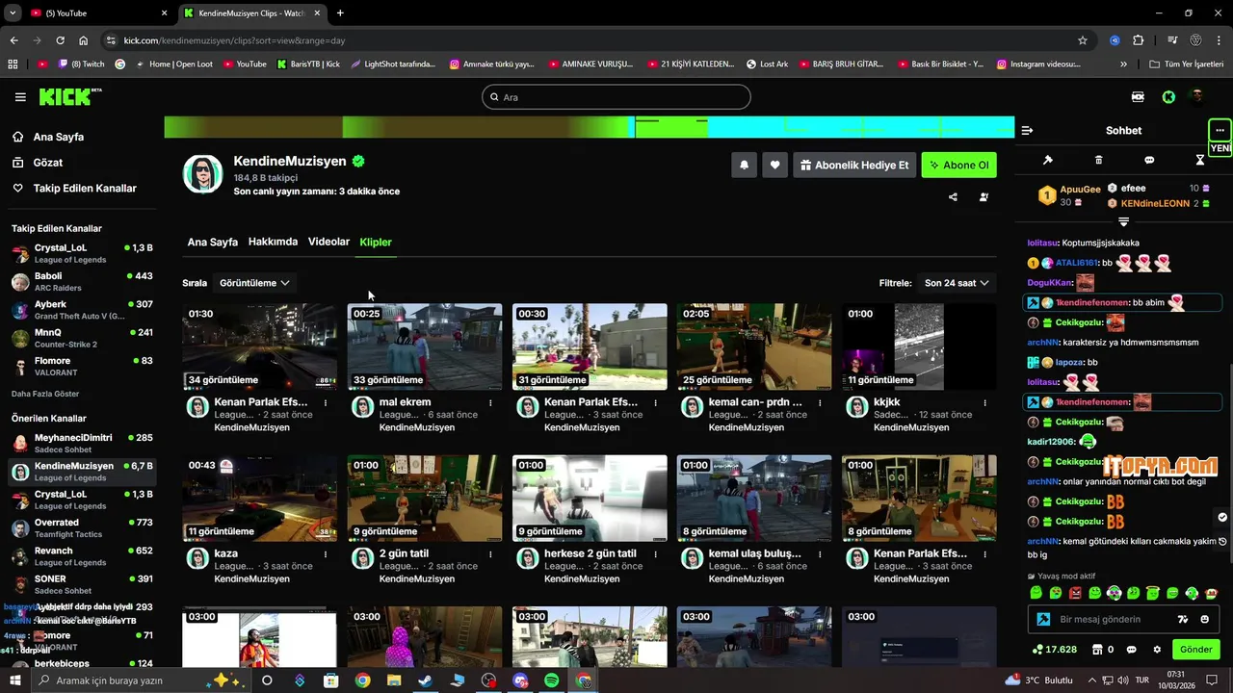The height and width of the screenshot is (693, 1233).
Task: Open the hamburger sidebar menu
Action: 20,97
